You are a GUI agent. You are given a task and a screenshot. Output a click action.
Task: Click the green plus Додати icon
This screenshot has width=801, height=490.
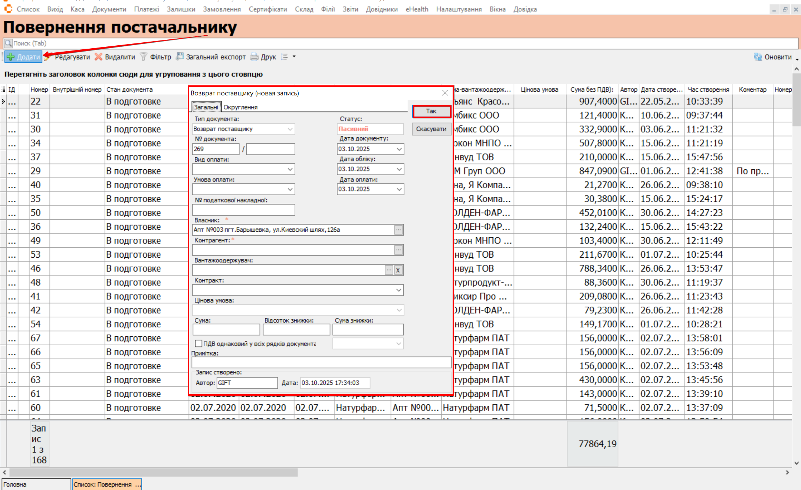[11, 57]
